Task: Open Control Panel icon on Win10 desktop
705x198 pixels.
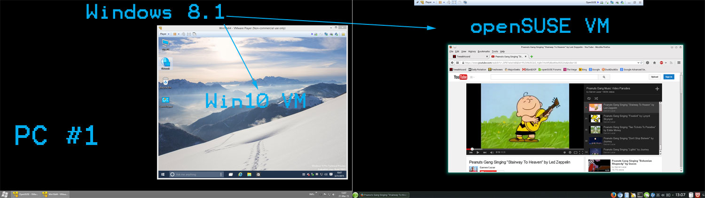Action: [x=165, y=101]
